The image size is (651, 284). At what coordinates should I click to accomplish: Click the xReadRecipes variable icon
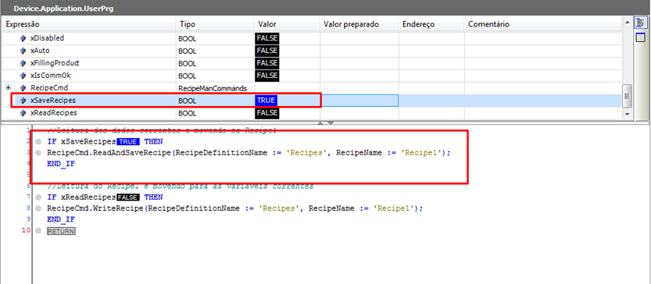click(23, 113)
